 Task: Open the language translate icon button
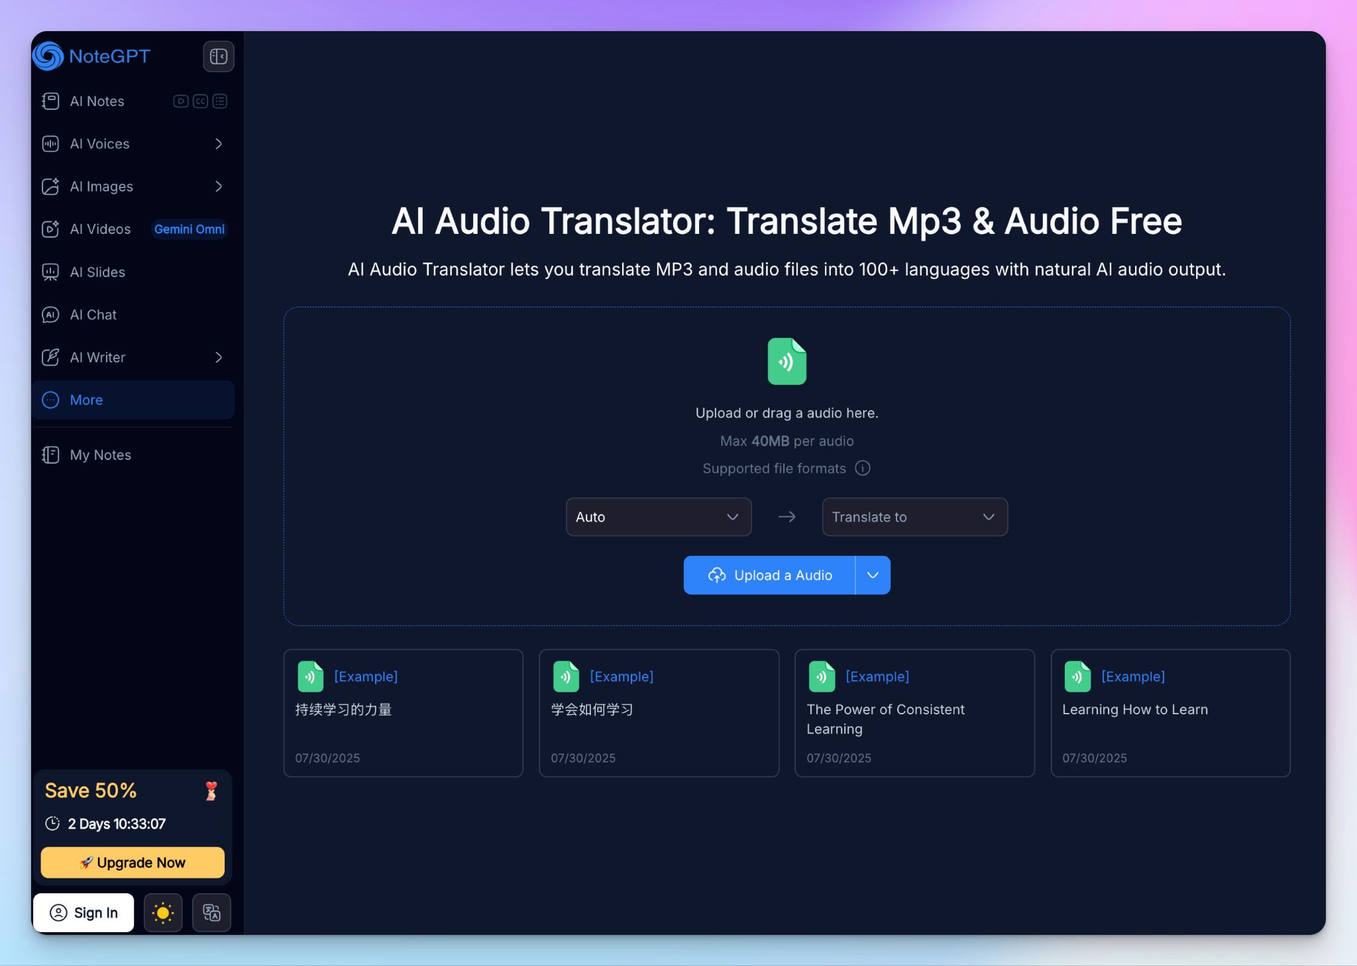(211, 913)
